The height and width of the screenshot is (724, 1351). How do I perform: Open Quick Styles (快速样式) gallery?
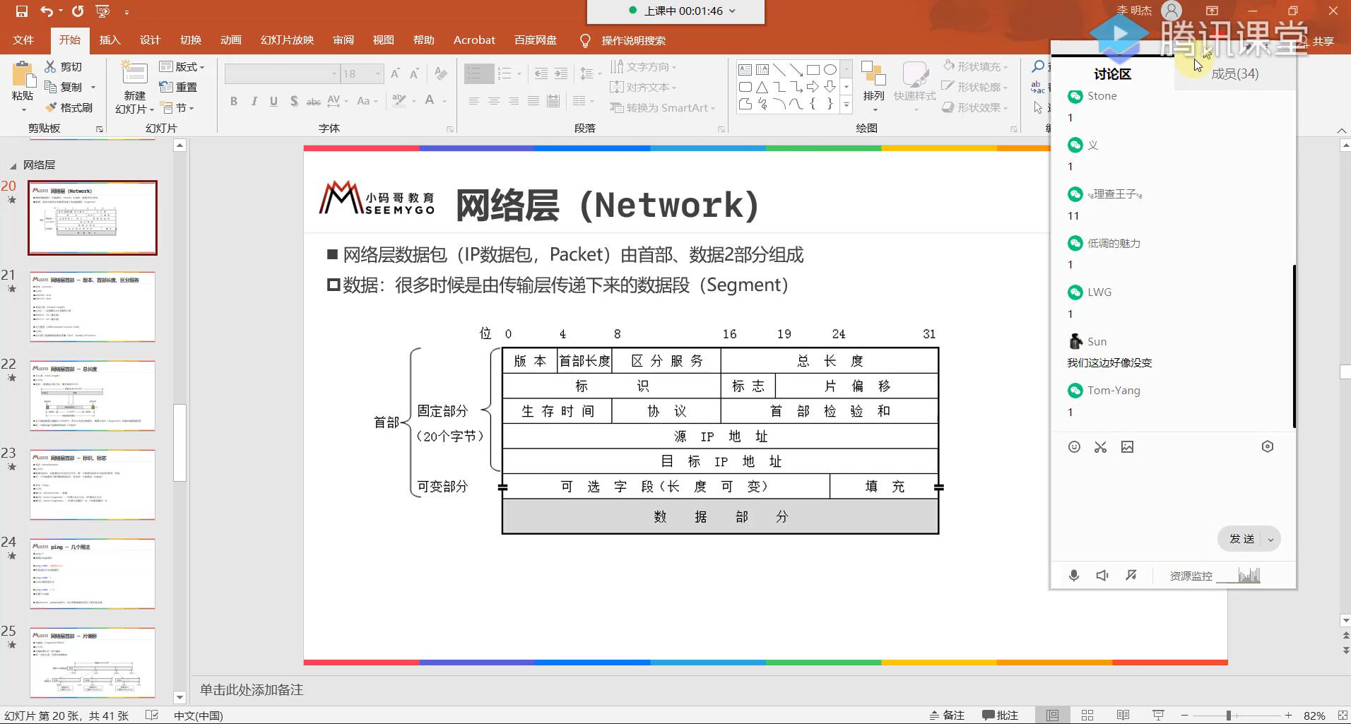pos(914,85)
